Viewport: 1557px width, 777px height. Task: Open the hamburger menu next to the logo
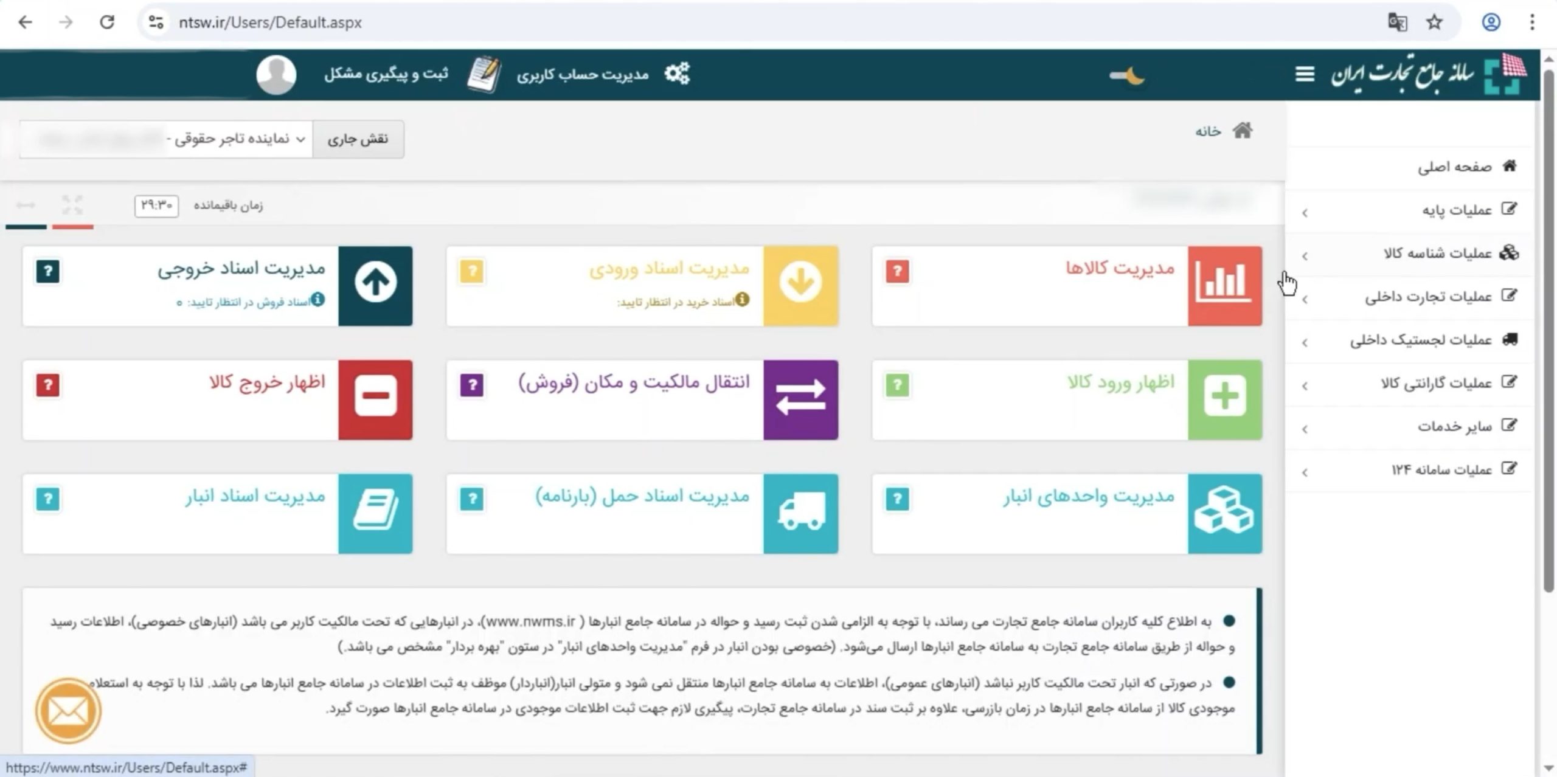click(x=1303, y=73)
